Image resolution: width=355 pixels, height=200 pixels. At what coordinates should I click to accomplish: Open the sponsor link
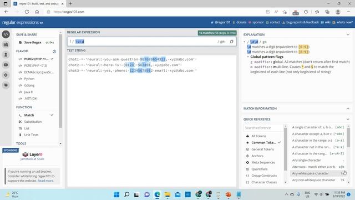click(x=256, y=22)
